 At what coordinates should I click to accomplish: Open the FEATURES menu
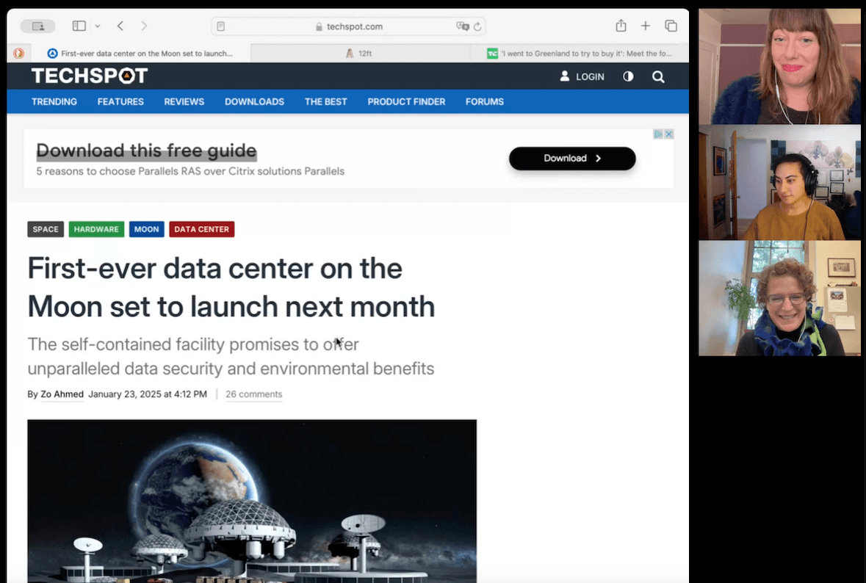pos(120,101)
